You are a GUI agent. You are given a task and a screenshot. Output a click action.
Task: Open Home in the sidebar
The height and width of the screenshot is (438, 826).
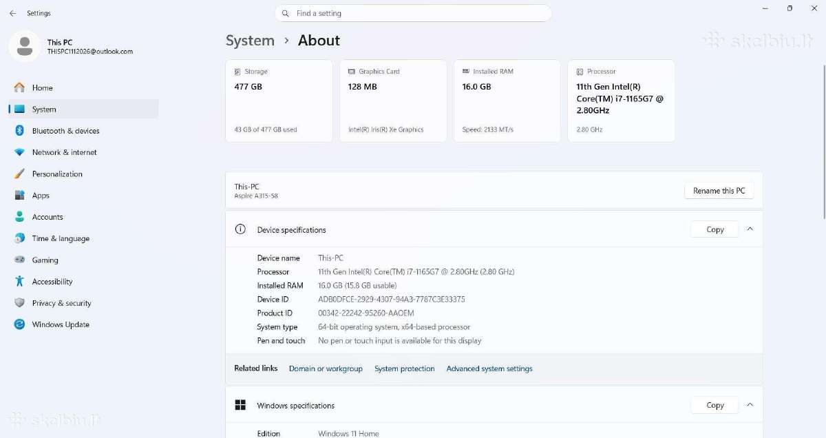tap(83, 87)
